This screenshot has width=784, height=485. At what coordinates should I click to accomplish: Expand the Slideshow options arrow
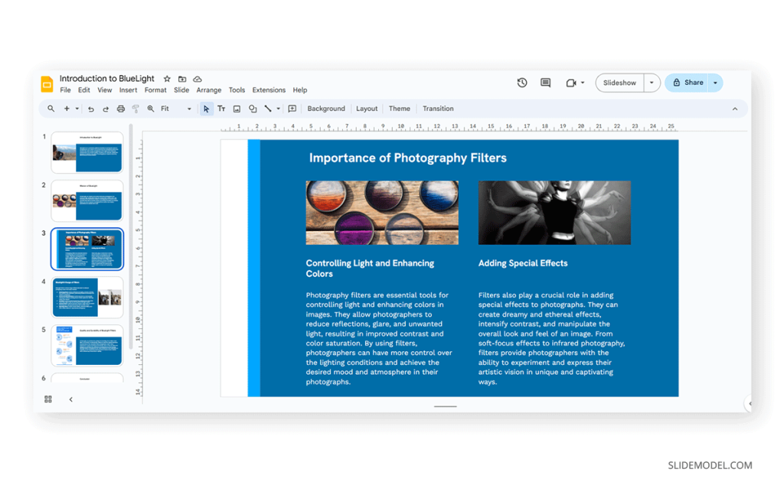click(x=652, y=83)
